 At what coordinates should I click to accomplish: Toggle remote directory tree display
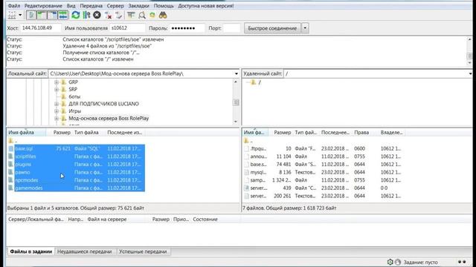[x=52, y=15]
